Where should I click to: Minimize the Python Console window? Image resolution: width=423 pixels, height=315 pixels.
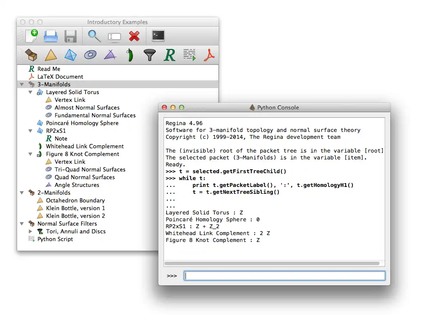[173, 107]
